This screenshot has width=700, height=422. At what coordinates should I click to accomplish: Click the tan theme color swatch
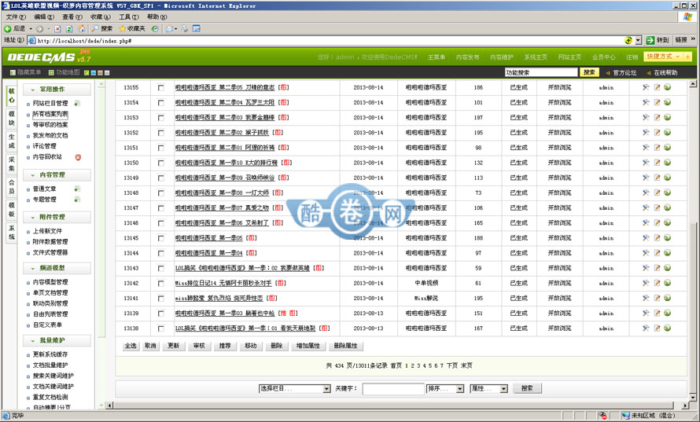pyautogui.click(x=100, y=73)
